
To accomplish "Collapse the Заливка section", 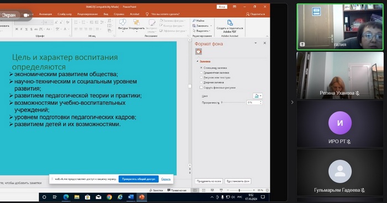I will (197, 61).
